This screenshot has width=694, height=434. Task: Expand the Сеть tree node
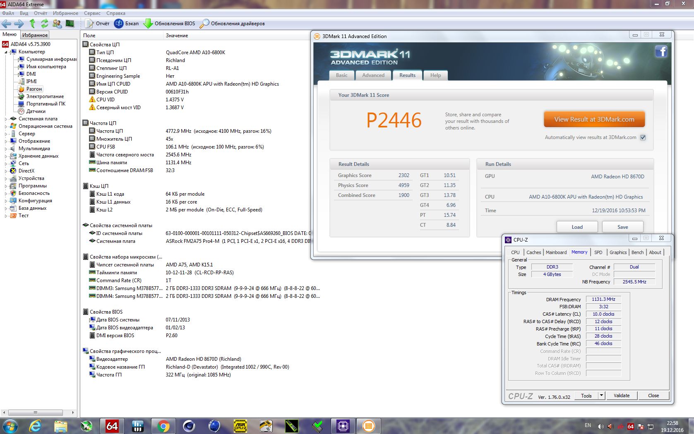6,164
